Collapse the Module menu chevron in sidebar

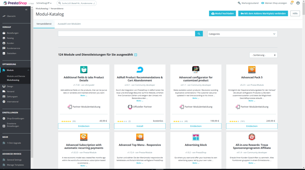[28, 70]
